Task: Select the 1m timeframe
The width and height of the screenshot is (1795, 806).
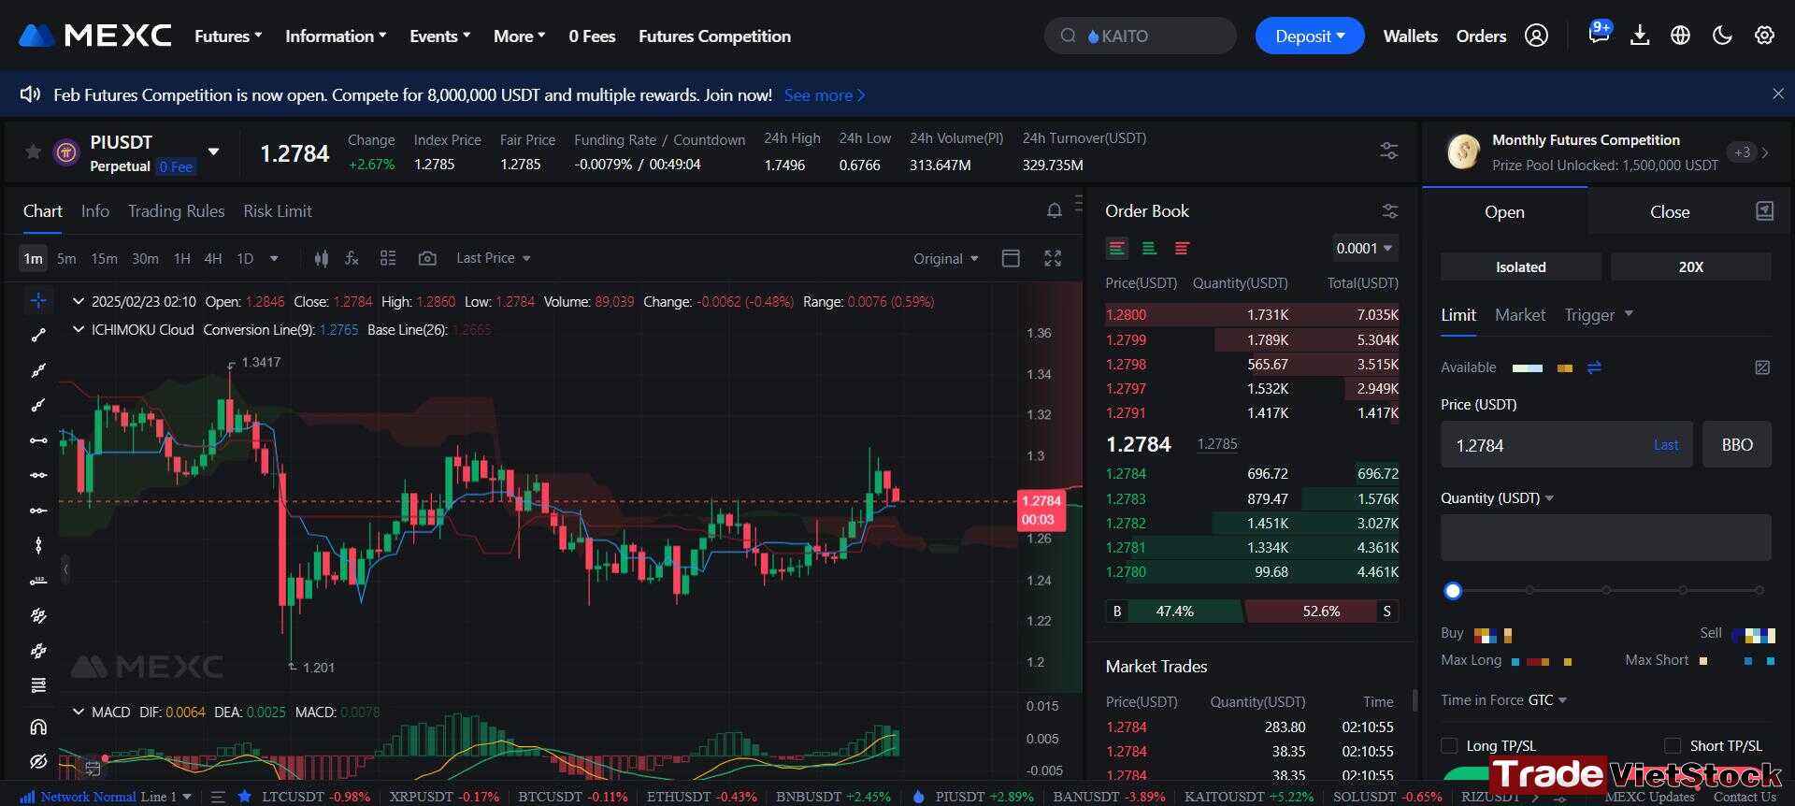Action: pyautogui.click(x=33, y=258)
